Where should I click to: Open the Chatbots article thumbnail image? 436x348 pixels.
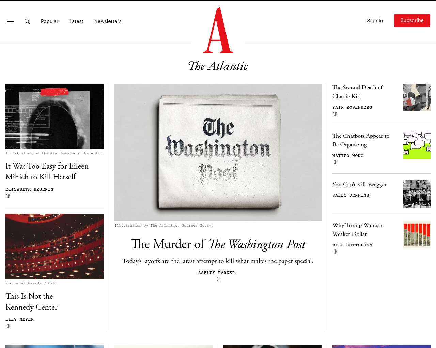[417, 145]
